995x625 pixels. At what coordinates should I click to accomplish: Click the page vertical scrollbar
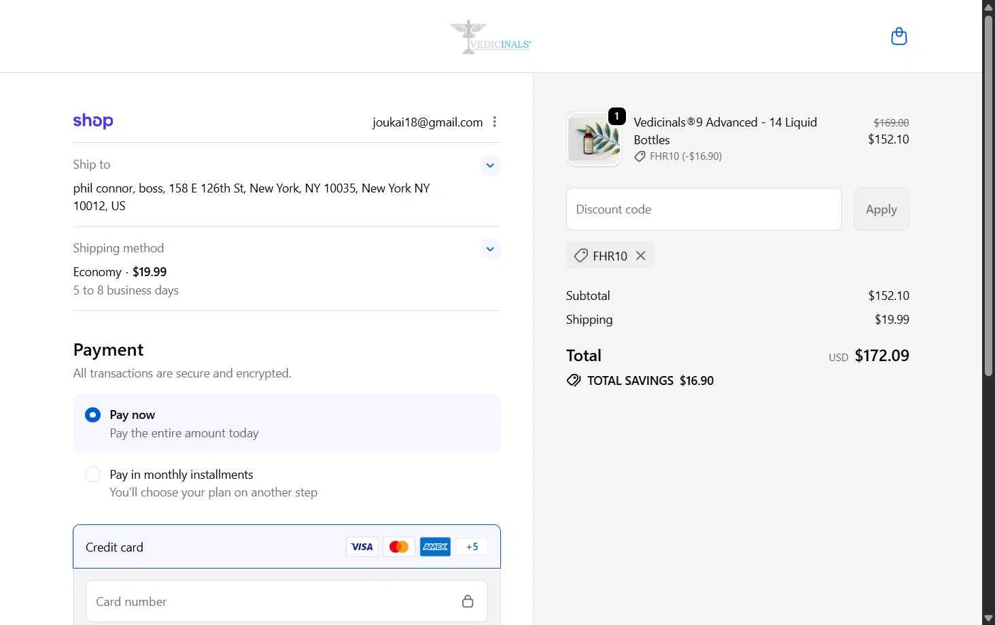click(x=988, y=195)
